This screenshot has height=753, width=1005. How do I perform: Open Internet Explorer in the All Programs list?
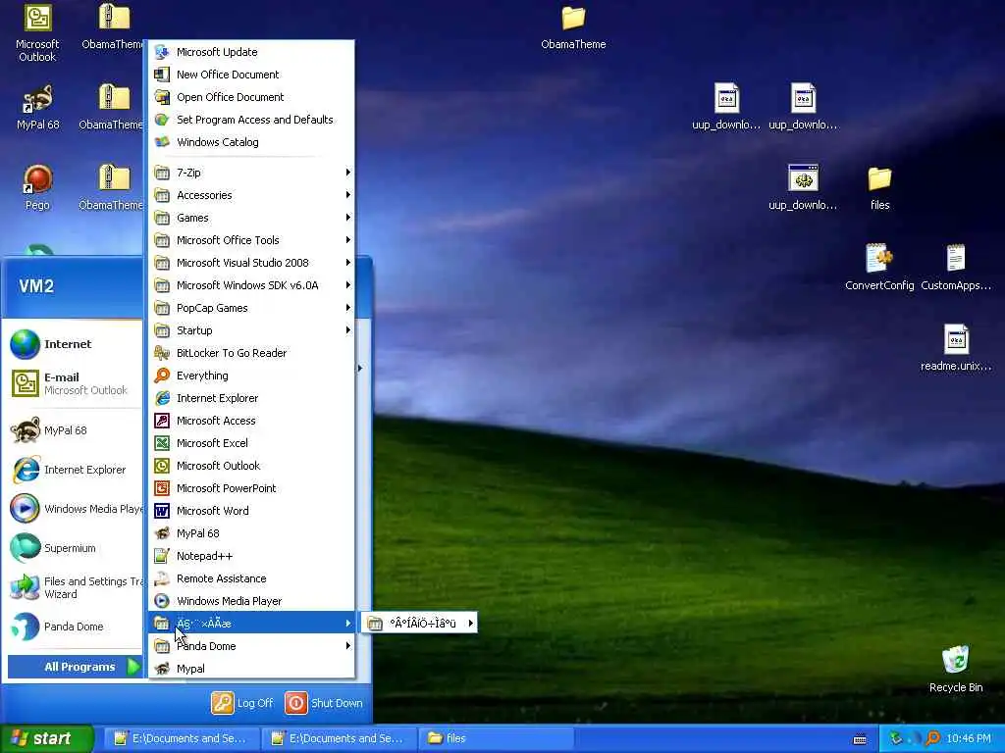coord(251,398)
